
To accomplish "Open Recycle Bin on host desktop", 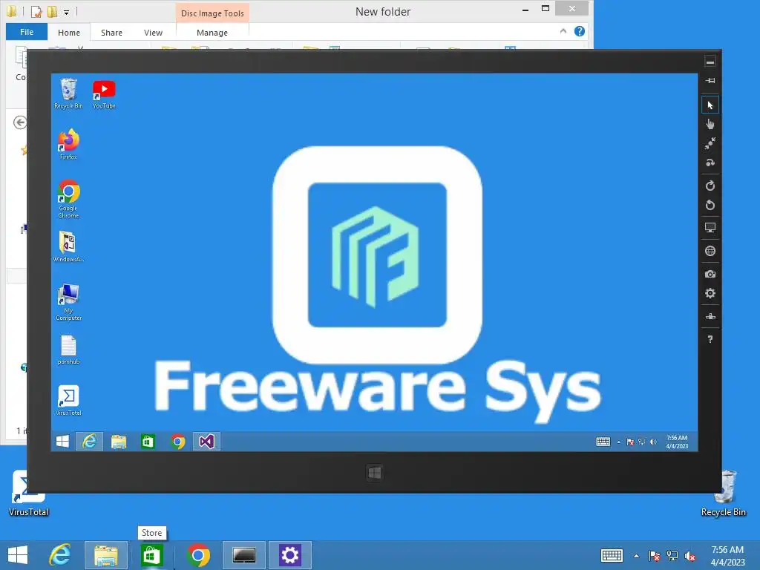I will [723, 494].
